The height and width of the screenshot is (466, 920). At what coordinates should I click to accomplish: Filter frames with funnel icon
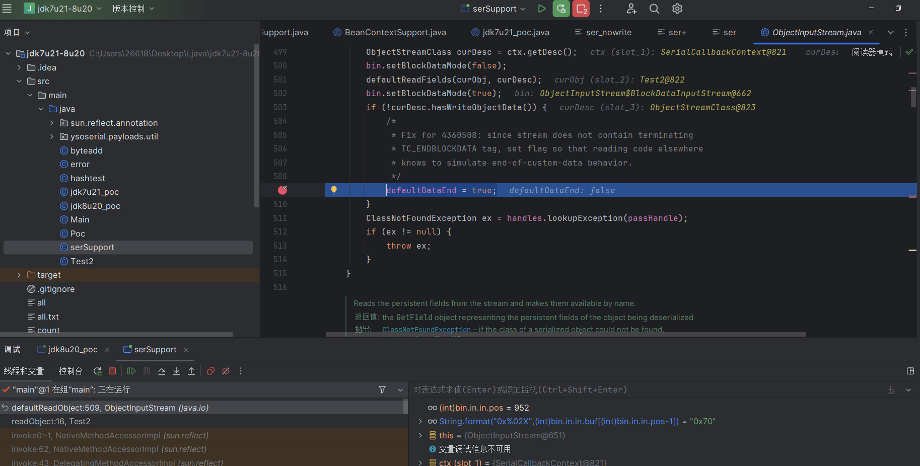(x=382, y=390)
